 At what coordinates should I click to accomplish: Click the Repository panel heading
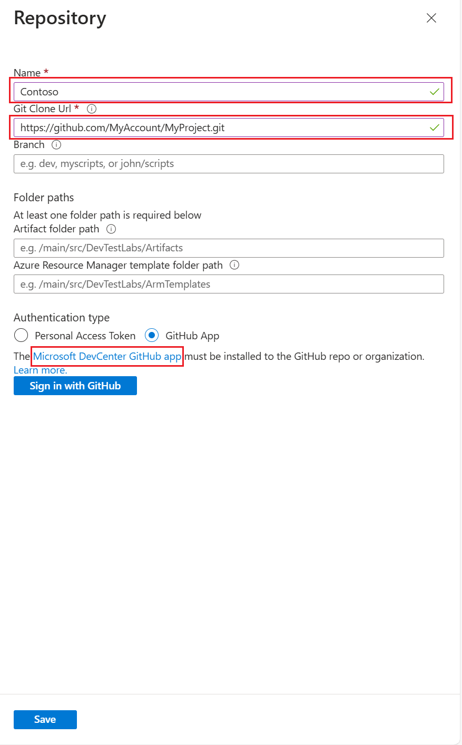click(60, 18)
